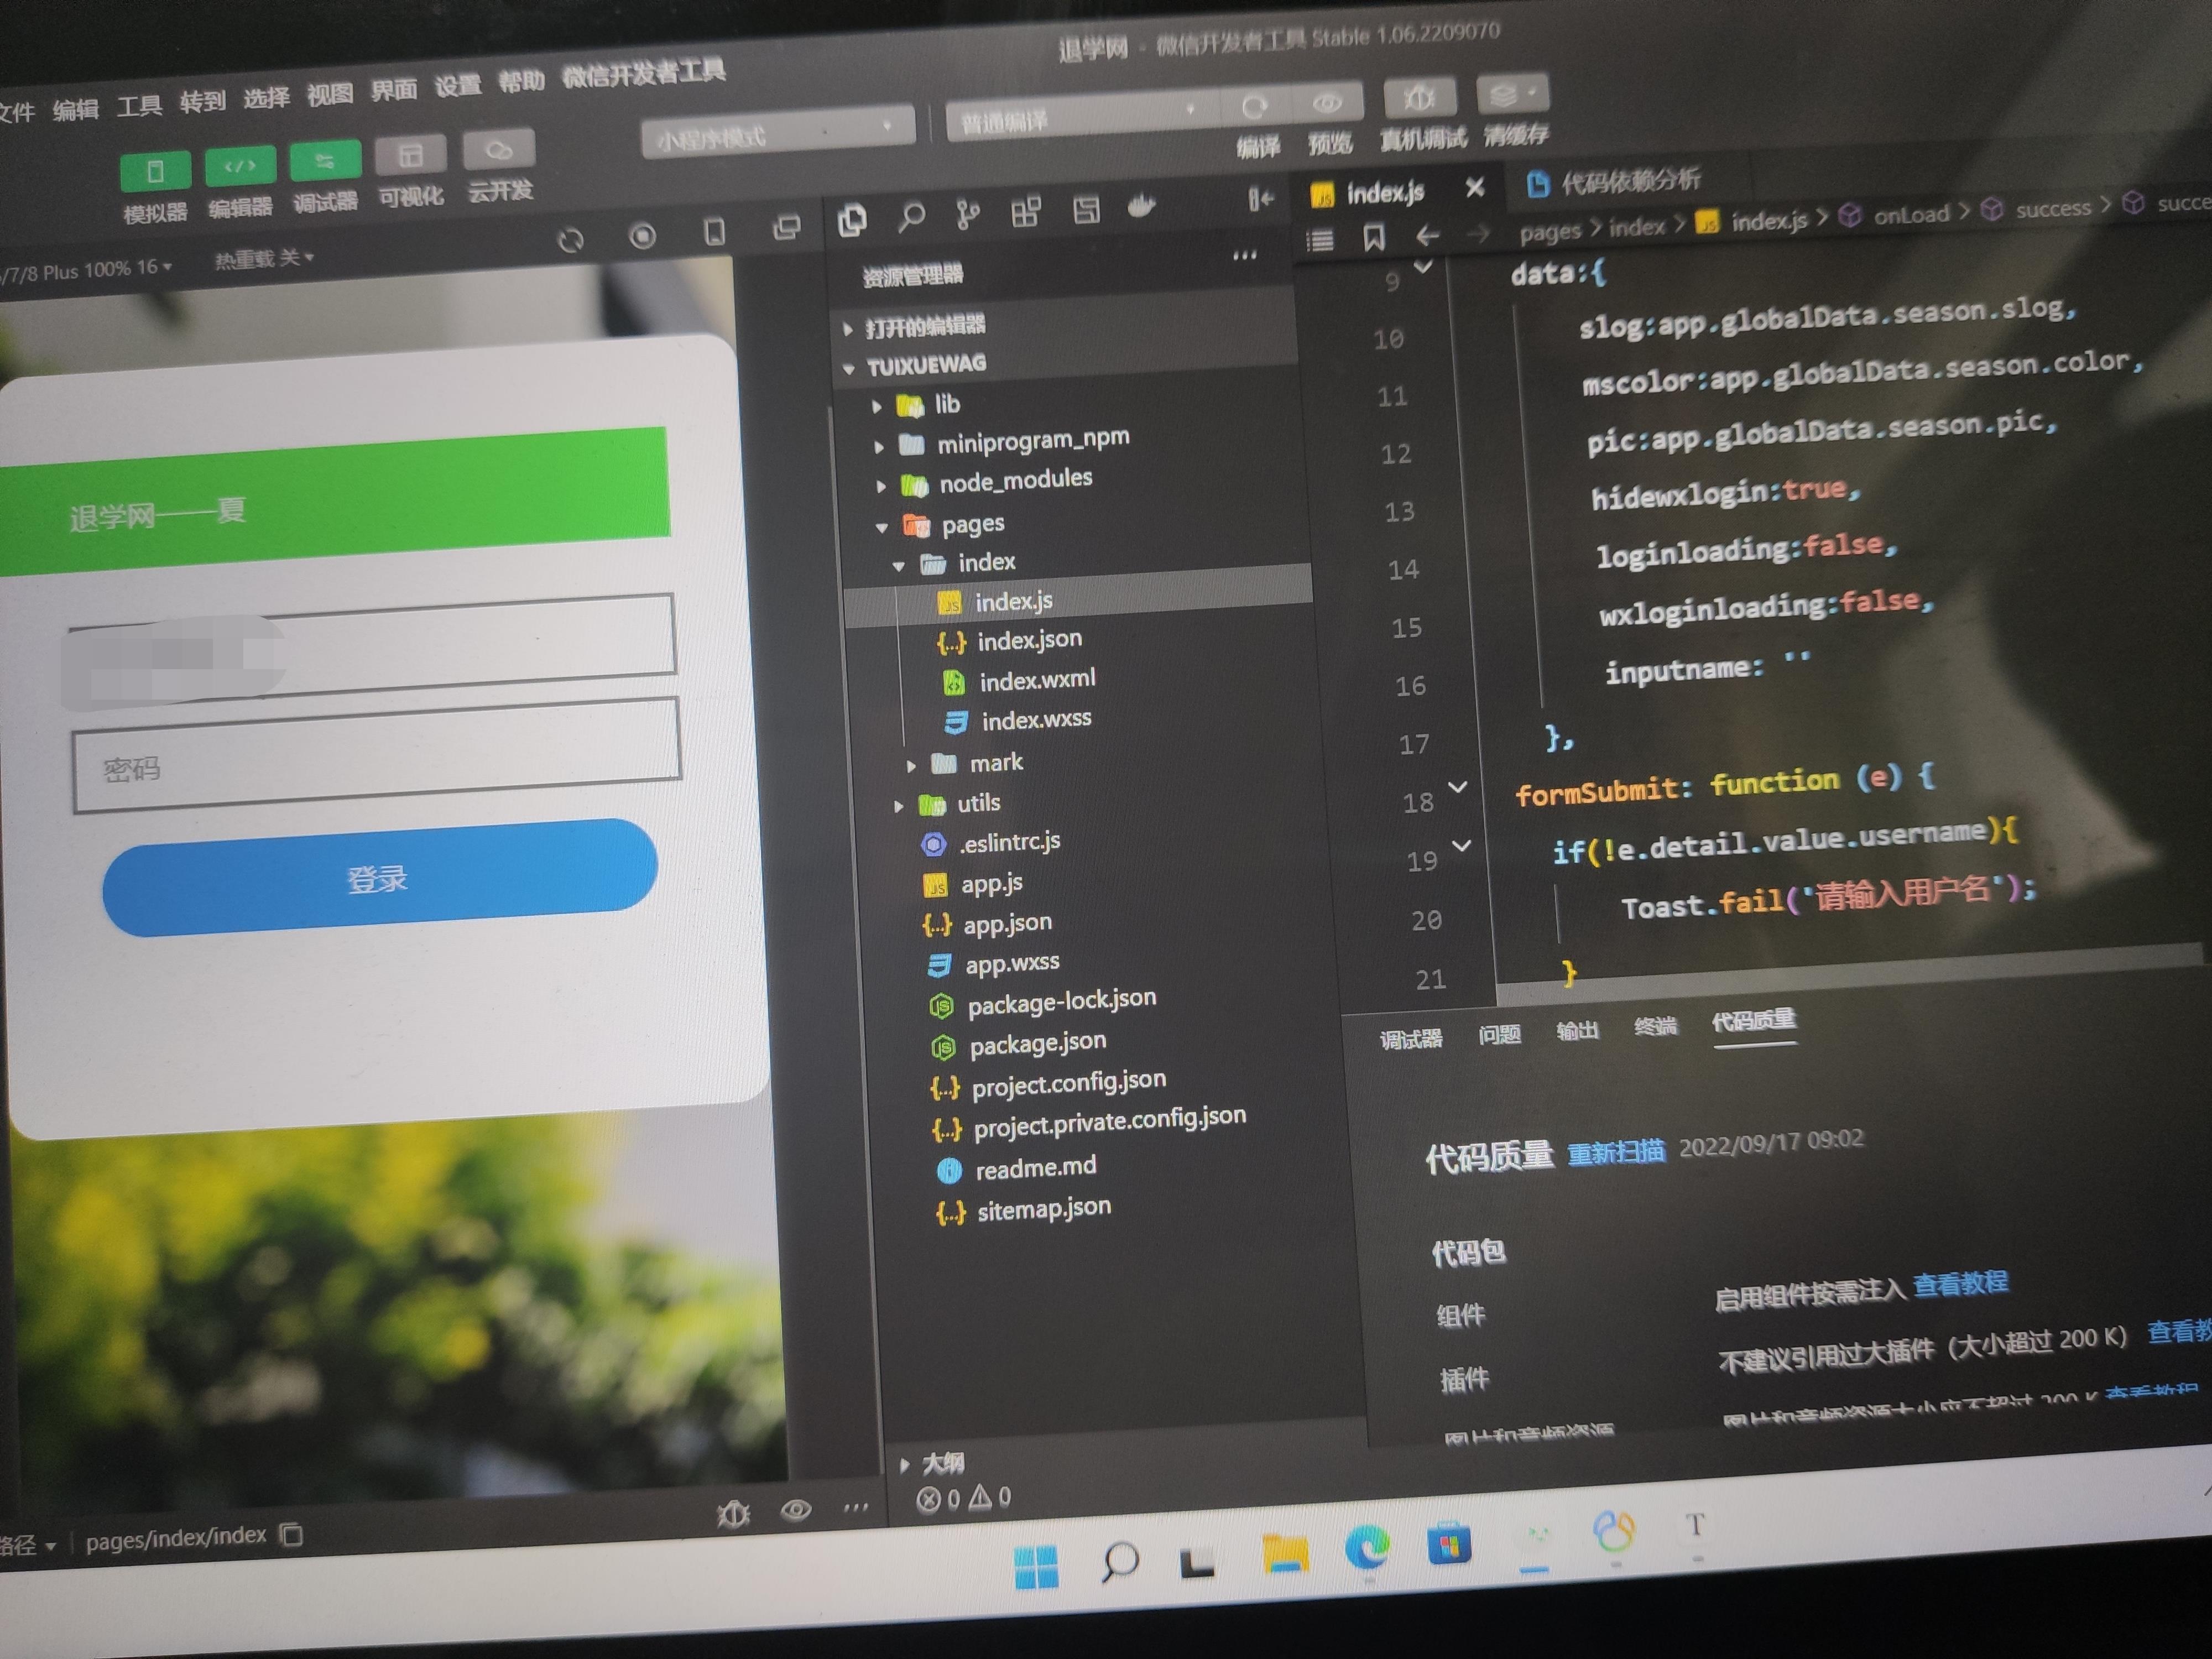Click the 真机调试 remote debug icon
This screenshot has width=2212, height=1659.
pyautogui.click(x=1419, y=97)
